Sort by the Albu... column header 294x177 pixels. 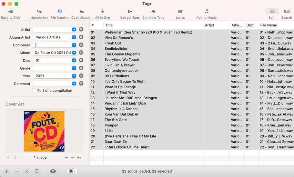pos(237,25)
